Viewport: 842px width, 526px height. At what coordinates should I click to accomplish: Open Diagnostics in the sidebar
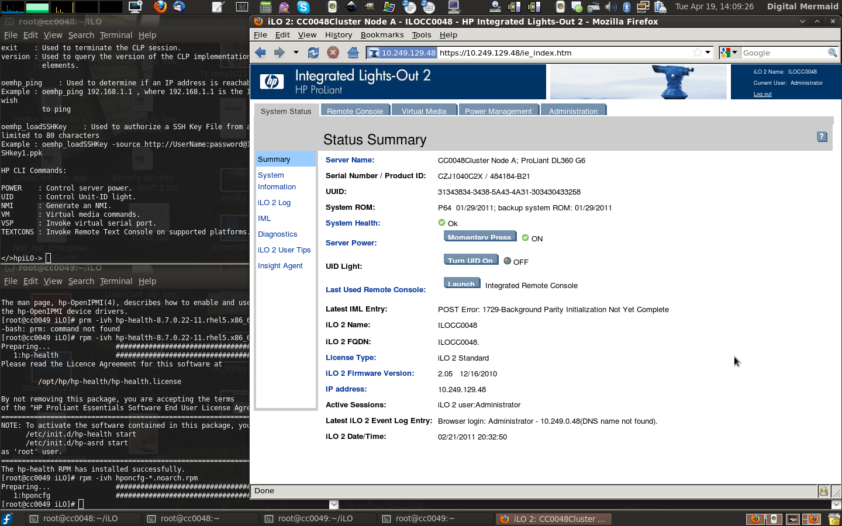[278, 234]
